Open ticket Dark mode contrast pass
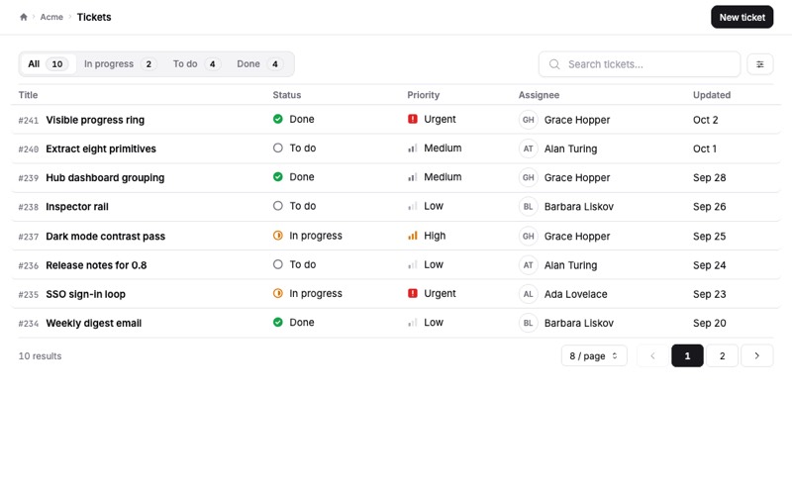 pyautogui.click(x=106, y=236)
